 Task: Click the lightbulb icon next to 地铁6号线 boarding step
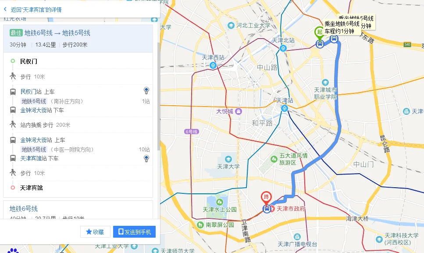[x=146, y=91]
